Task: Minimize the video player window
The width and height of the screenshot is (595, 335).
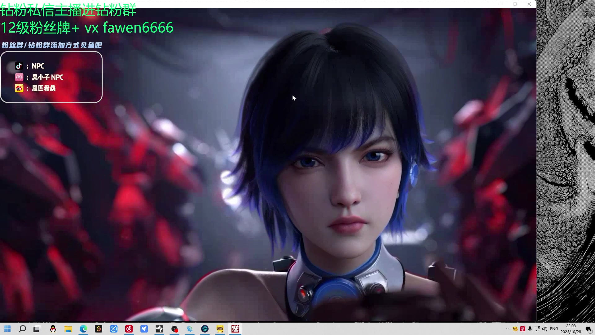Action: pos(501,4)
